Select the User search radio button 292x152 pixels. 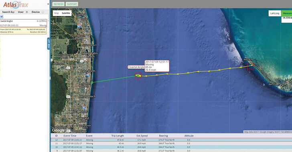tap(27, 12)
